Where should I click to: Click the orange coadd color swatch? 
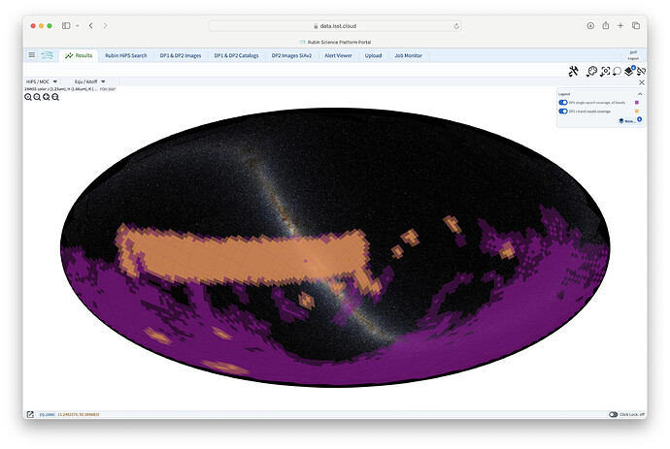[x=637, y=112]
